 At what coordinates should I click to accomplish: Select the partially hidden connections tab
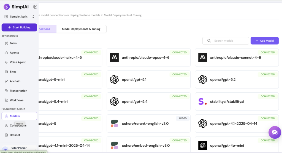point(47,29)
